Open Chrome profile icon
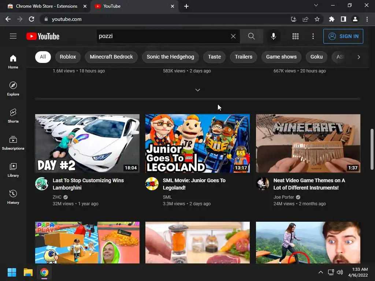Image resolution: width=375 pixels, height=281 pixels. 355,19
